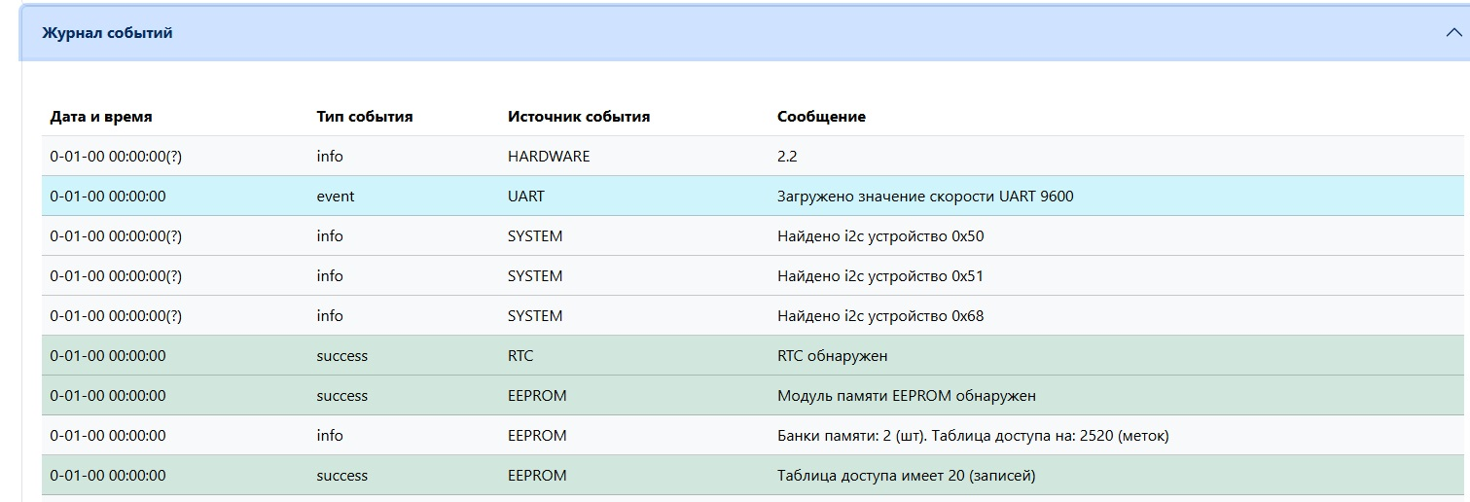Click the "Журнал событий" accordion title

107,33
